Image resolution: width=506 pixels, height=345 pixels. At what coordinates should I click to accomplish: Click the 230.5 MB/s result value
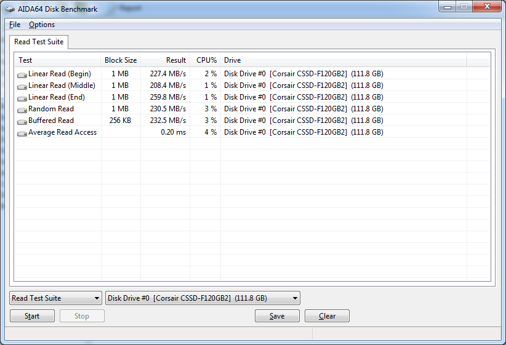(168, 109)
